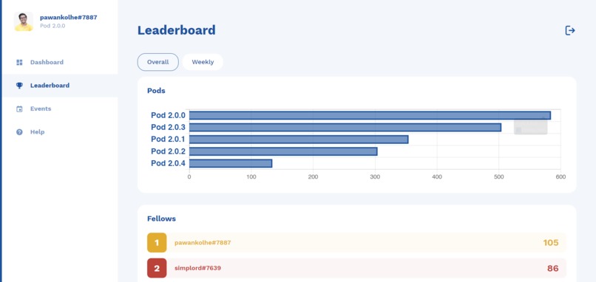Viewport: 596px width, 282px height.
Task: Click the Pod 2.0.2 axis label
Action: point(168,151)
